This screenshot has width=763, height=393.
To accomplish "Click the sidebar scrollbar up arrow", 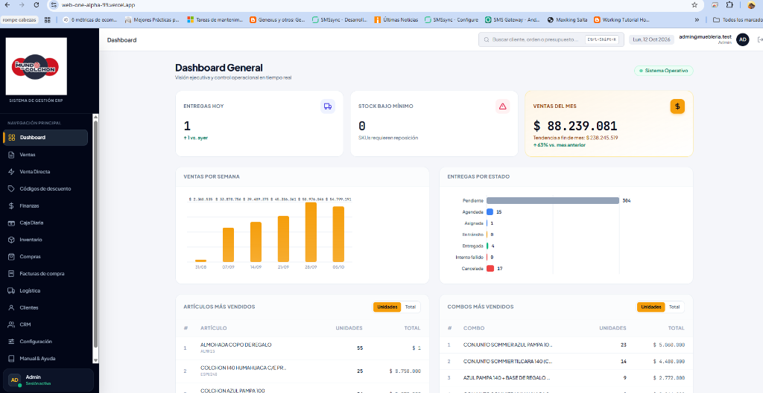I will click(x=95, y=117).
